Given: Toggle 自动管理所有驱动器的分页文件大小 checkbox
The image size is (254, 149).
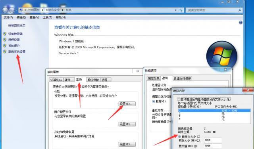Looking at the screenshot, I should tap(179, 99).
